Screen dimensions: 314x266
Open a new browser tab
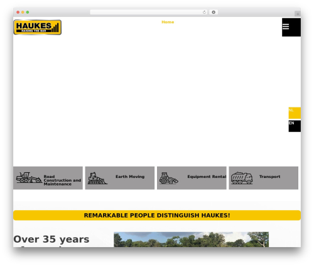point(298,14)
